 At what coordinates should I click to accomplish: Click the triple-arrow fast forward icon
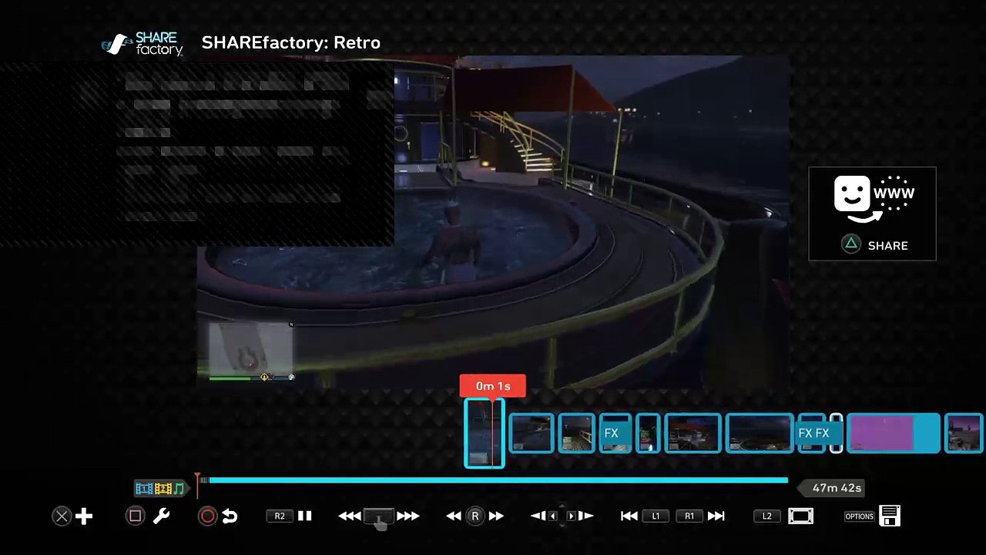(x=408, y=516)
